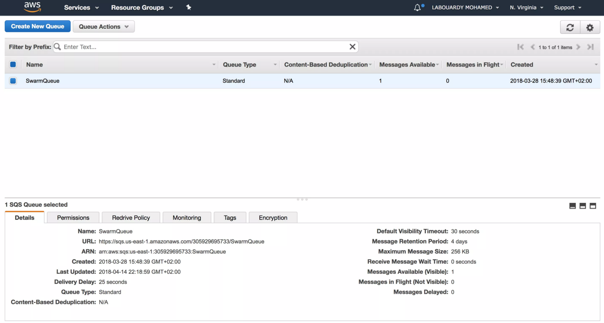Expand the Support menu

(568, 8)
